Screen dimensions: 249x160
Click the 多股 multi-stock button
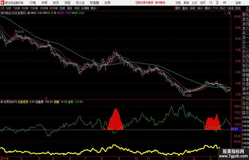pos(192,8)
